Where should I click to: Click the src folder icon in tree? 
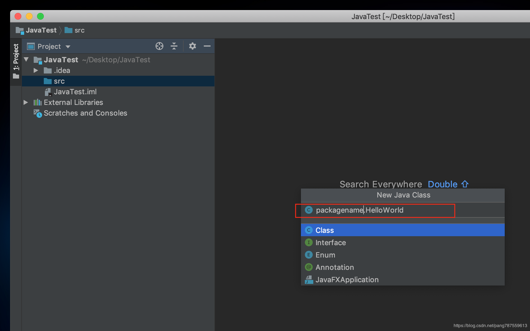pos(48,81)
